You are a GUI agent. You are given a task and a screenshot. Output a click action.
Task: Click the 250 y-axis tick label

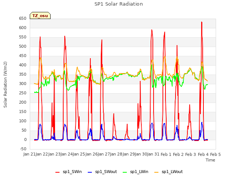tap(23, 93)
